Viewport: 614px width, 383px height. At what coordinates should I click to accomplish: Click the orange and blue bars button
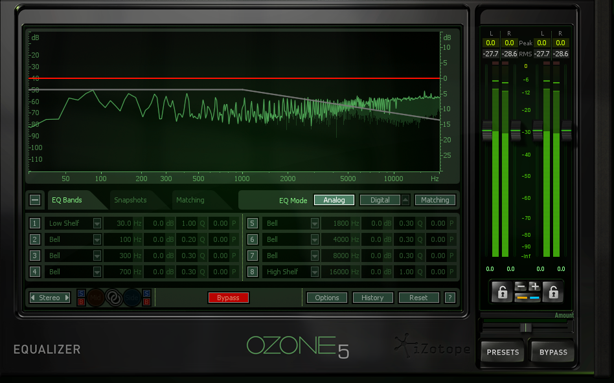(528, 298)
